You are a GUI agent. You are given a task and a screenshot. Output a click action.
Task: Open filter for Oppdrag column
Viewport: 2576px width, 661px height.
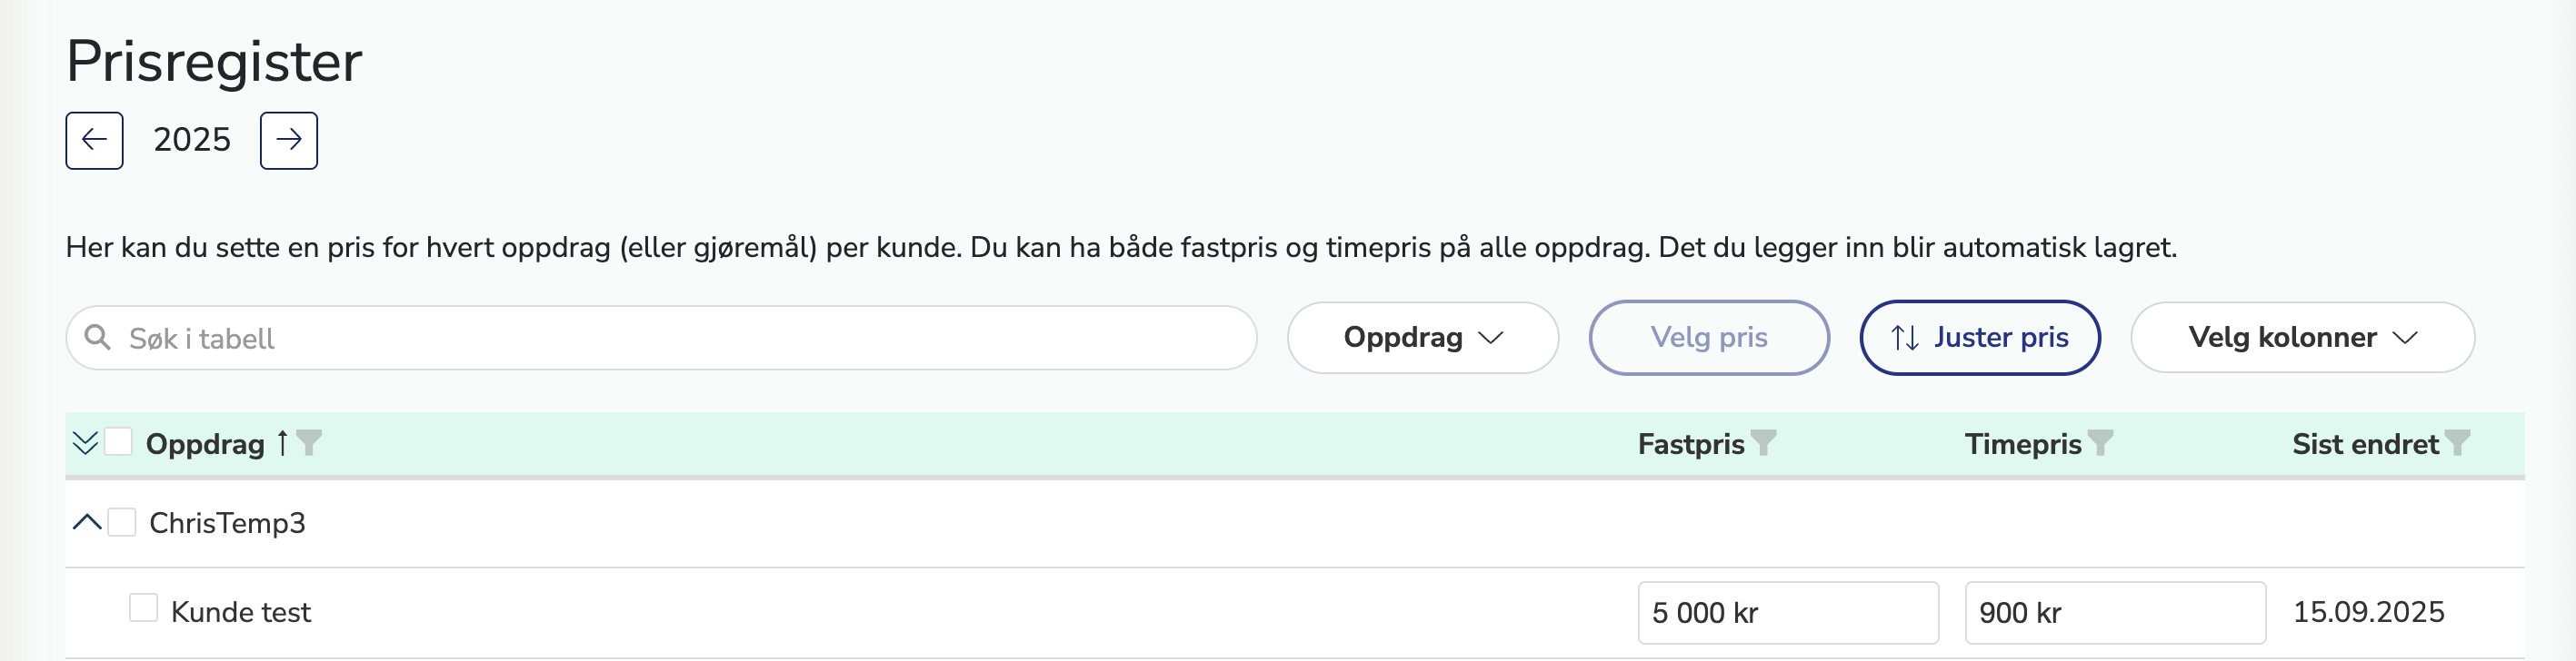[x=310, y=442]
